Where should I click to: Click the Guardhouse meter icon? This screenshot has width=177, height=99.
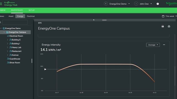[x=8, y=59]
